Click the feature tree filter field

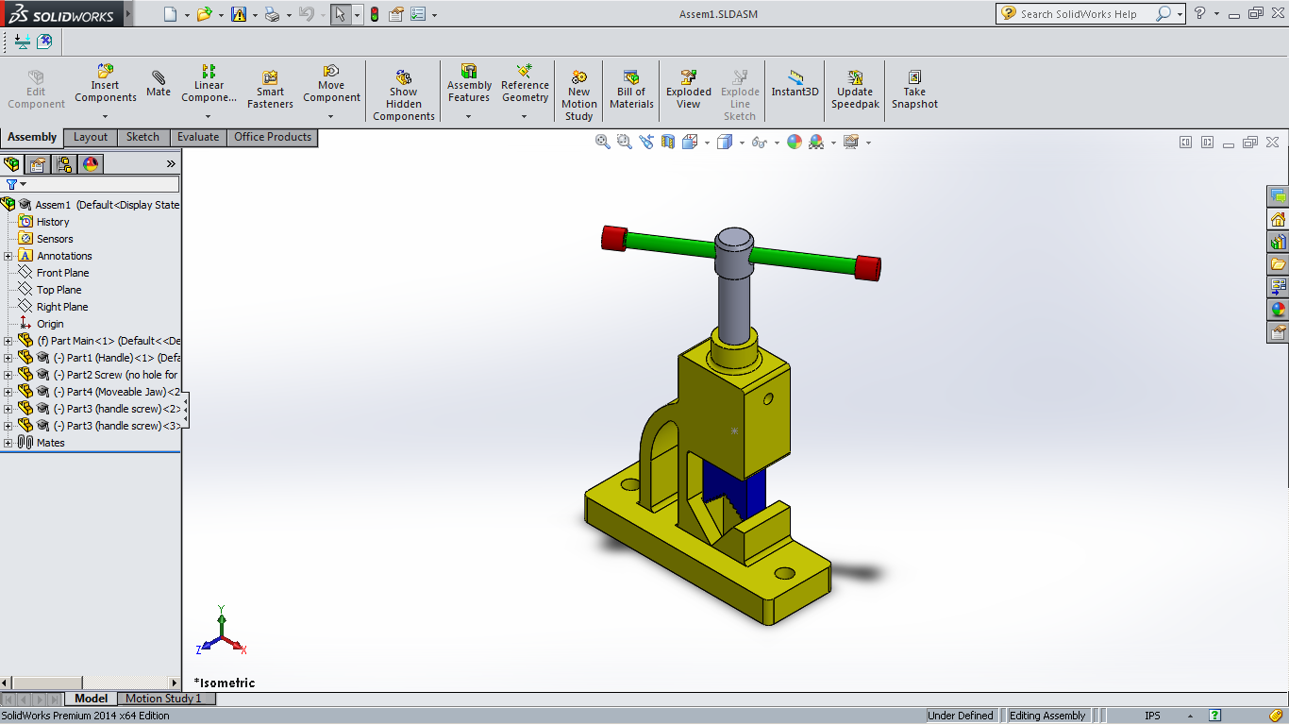pyautogui.click(x=101, y=184)
